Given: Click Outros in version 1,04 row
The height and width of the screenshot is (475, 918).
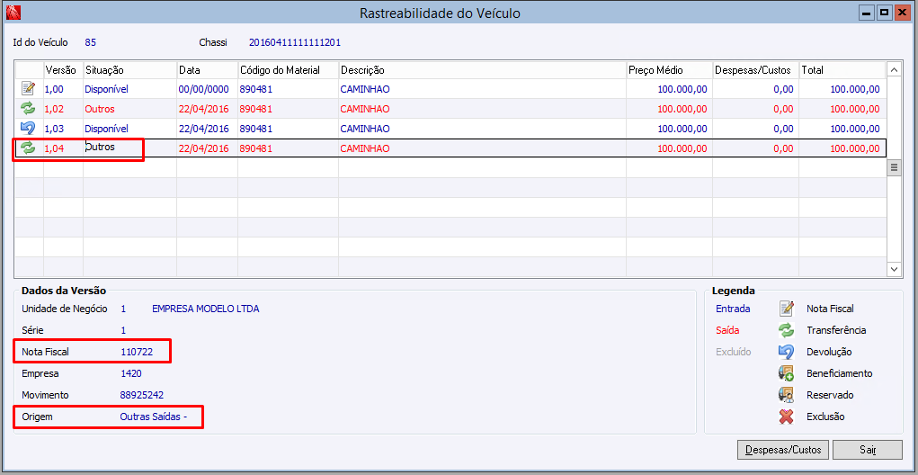Looking at the screenshot, I should [x=100, y=147].
